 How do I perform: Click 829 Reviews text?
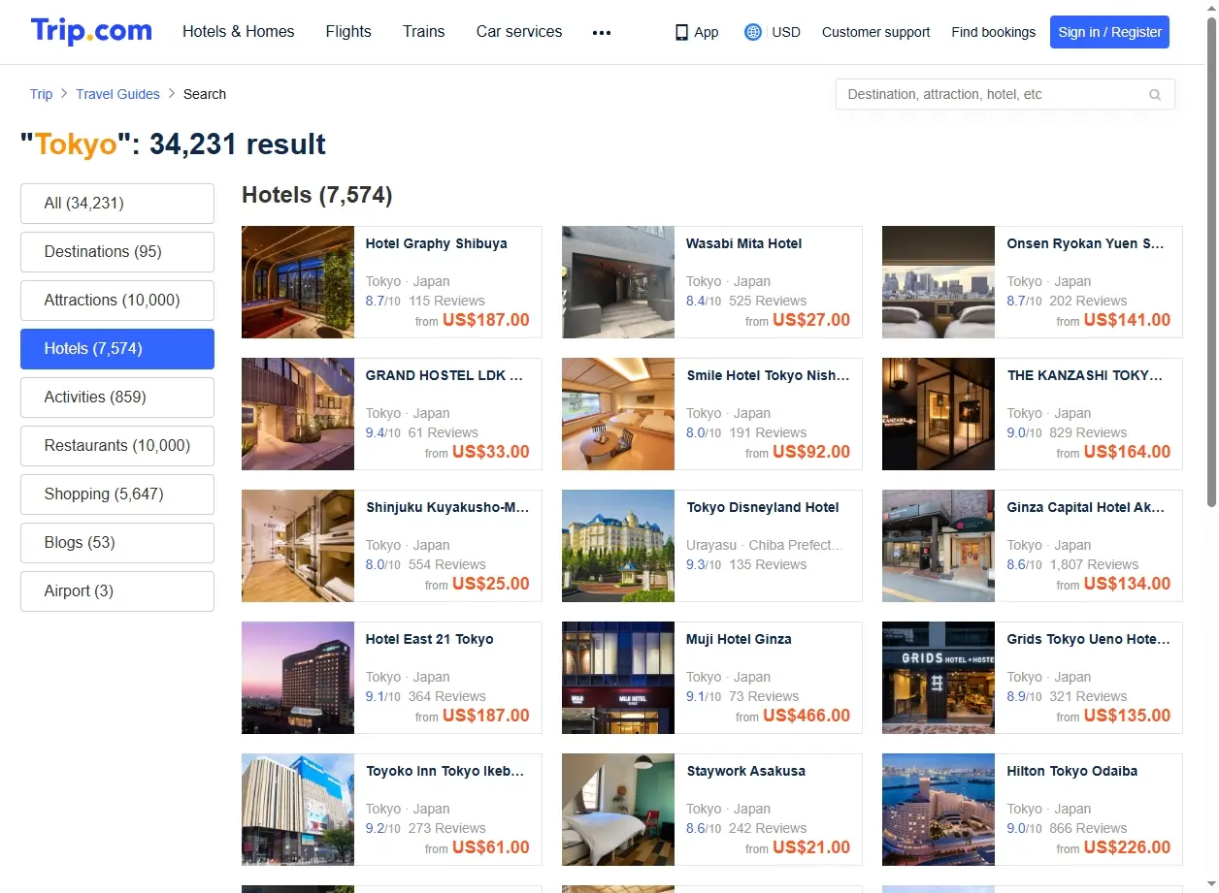[x=1088, y=432]
